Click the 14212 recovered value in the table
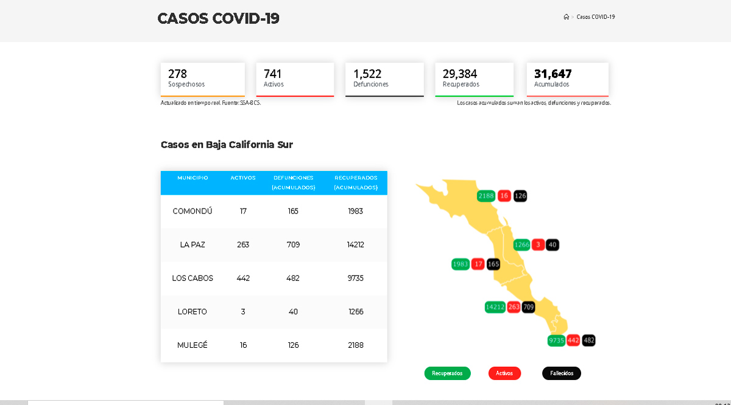Image resolution: width=731 pixels, height=405 pixels. coord(356,245)
